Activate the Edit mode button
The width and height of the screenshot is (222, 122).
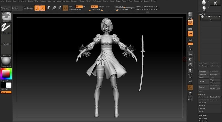point(37,8)
